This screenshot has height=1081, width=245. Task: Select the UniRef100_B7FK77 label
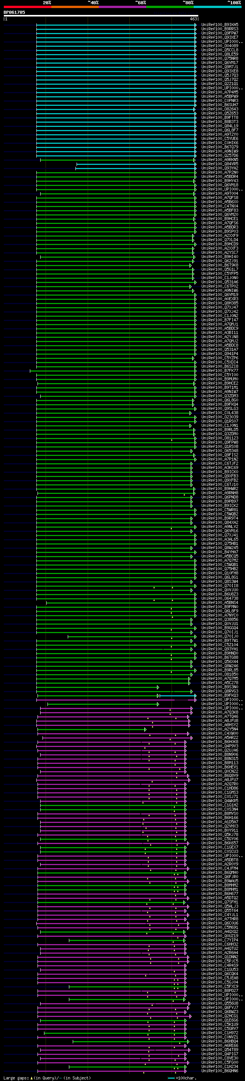[220, 370]
